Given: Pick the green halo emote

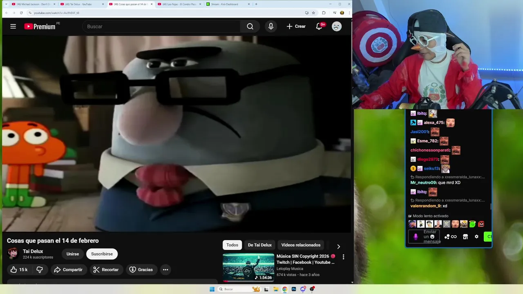Looking at the screenshot, I should [x=472, y=224].
